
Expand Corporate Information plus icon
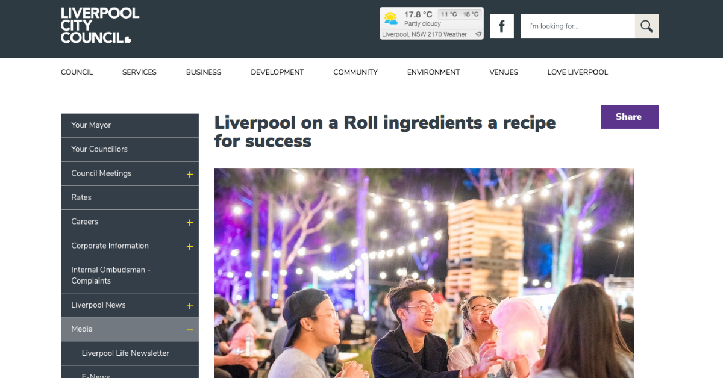(x=189, y=246)
